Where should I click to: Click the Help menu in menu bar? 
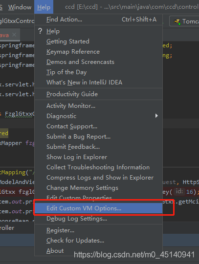[44, 7]
